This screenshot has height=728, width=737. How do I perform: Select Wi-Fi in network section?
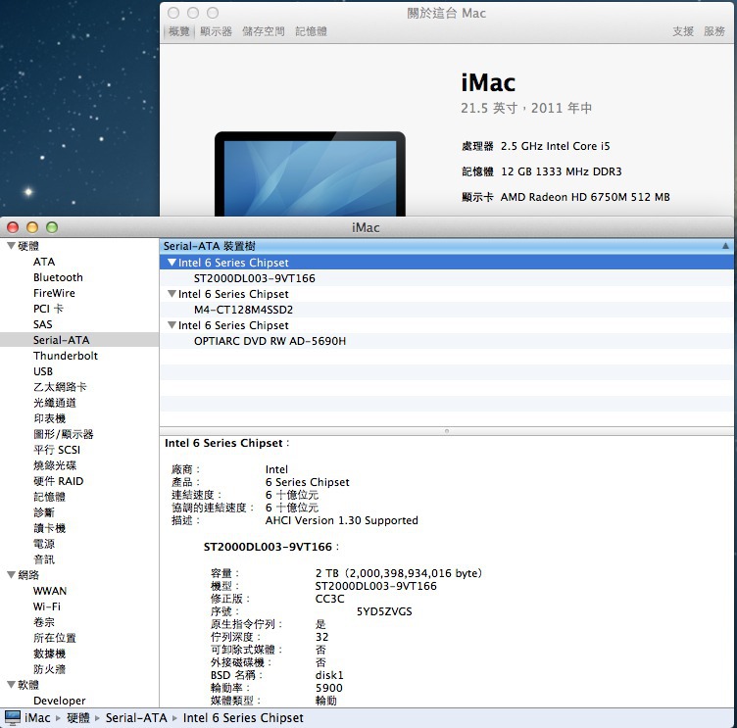tap(46, 607)
